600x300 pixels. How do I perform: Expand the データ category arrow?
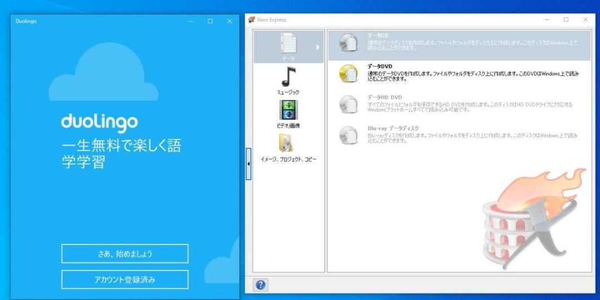[x=317, y=47]
